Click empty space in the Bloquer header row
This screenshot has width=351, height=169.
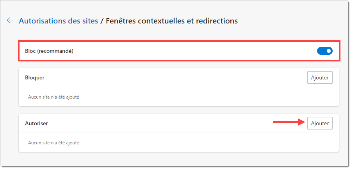[175, 78]
